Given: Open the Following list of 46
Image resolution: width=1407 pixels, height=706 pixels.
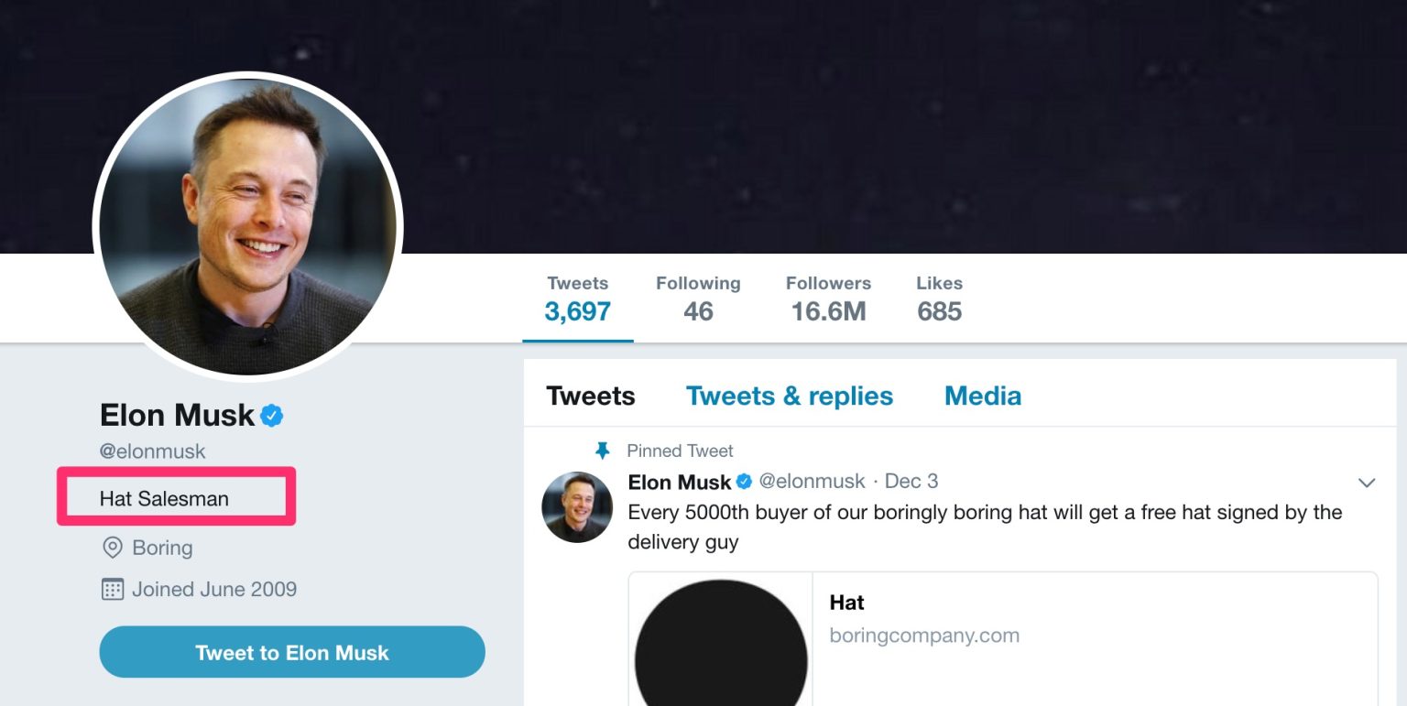Looking at the screenshot, I should pyautogui.click(x=698, y=299).
